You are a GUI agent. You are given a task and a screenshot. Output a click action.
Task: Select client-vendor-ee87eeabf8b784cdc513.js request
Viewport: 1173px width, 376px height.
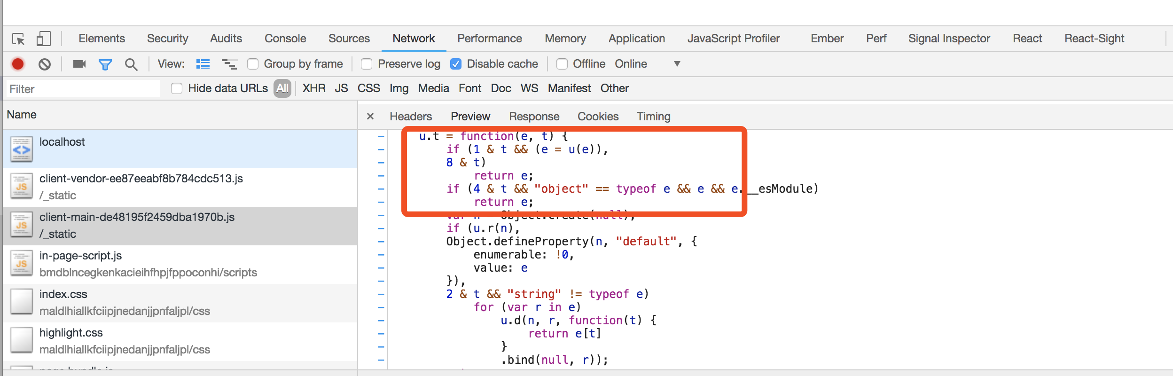(x=180, y=187)
